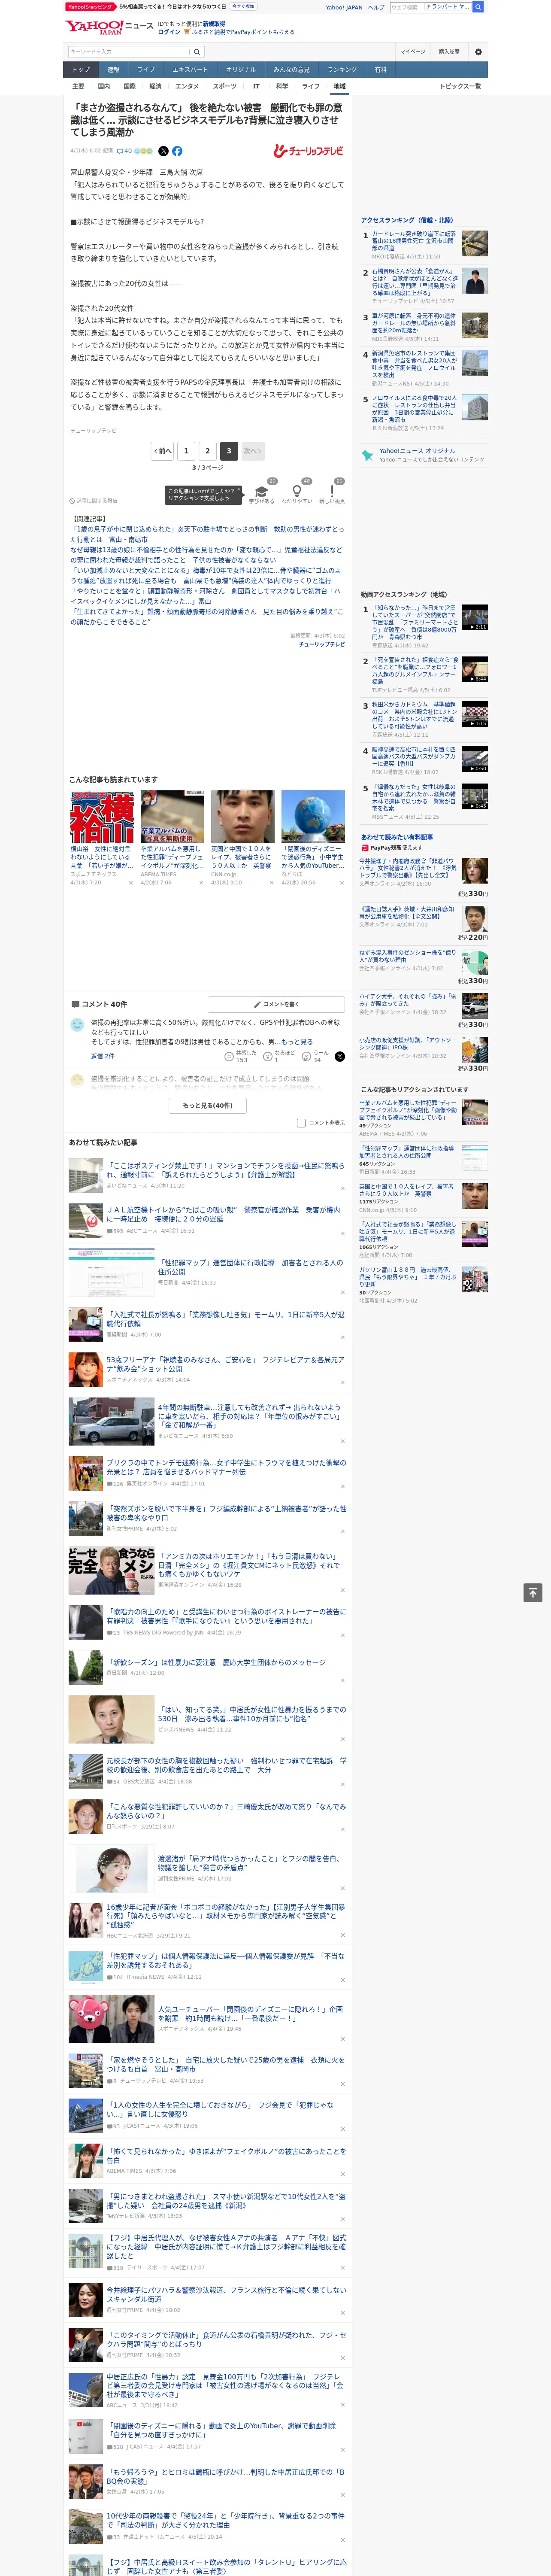551x2576 pixels.
Task: Open 閉園後のディズニー recommended thumbnail
Action: (313, 817)
